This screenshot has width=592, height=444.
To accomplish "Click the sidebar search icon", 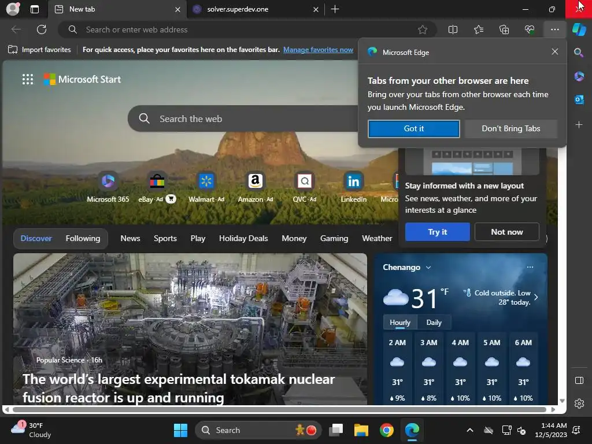I will pyautogui.click(x=579, y=53).
